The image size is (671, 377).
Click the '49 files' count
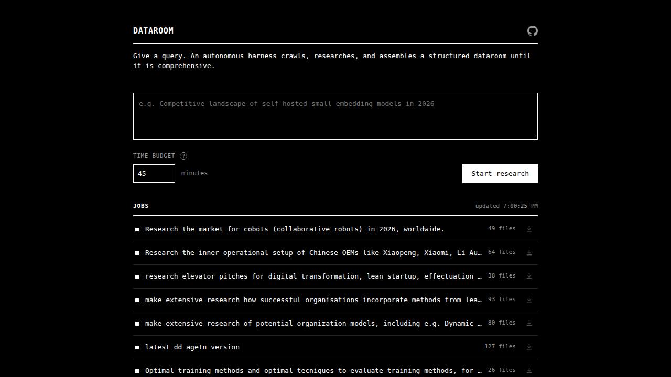[x=502, y=228]
